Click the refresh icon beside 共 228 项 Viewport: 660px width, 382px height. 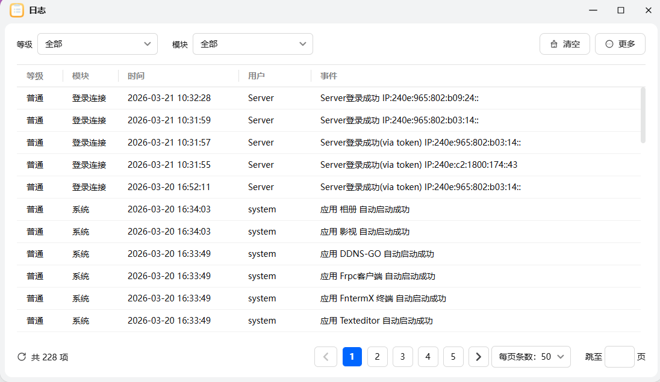(x=22, y=357)
